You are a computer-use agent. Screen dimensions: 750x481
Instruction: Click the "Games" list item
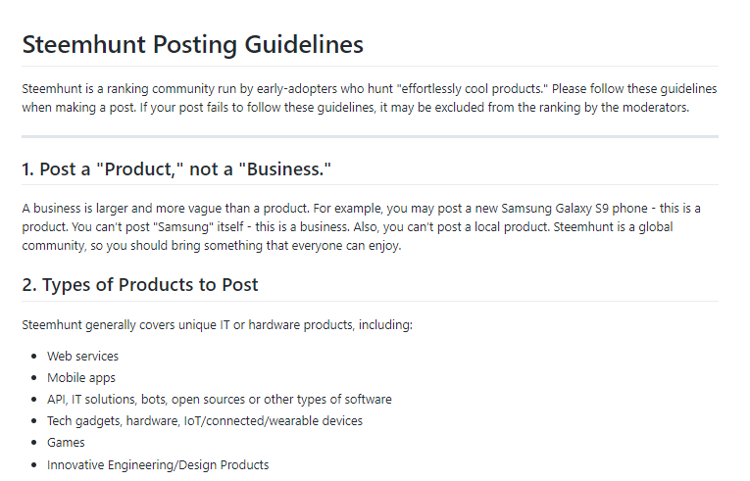click(66, 443)
